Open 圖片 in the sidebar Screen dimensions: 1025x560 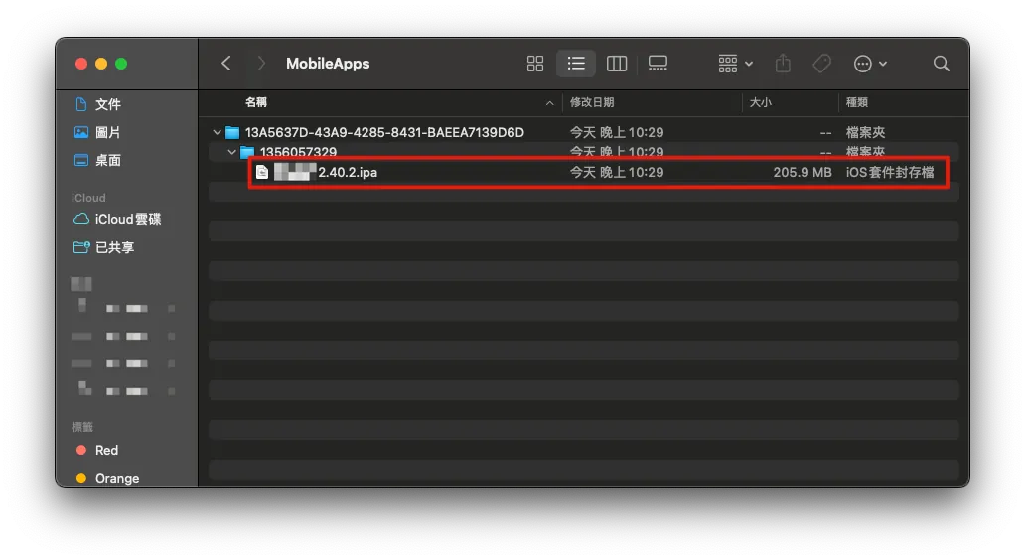pos(107,132)
